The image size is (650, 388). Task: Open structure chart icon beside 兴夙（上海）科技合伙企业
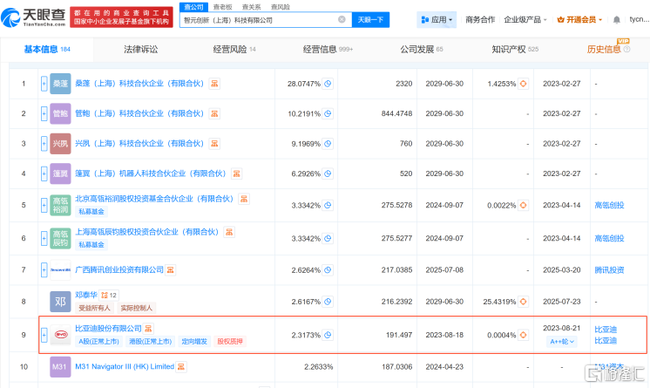214,144
